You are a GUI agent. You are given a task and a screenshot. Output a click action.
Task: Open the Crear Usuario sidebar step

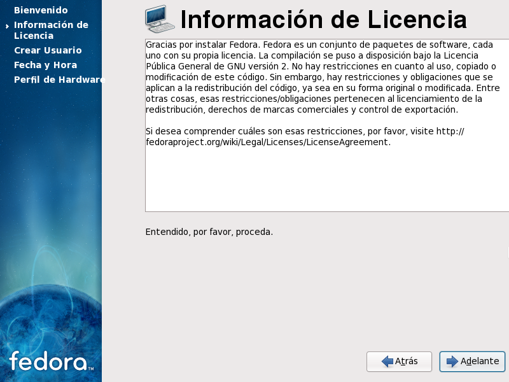(x=48, y=50)
